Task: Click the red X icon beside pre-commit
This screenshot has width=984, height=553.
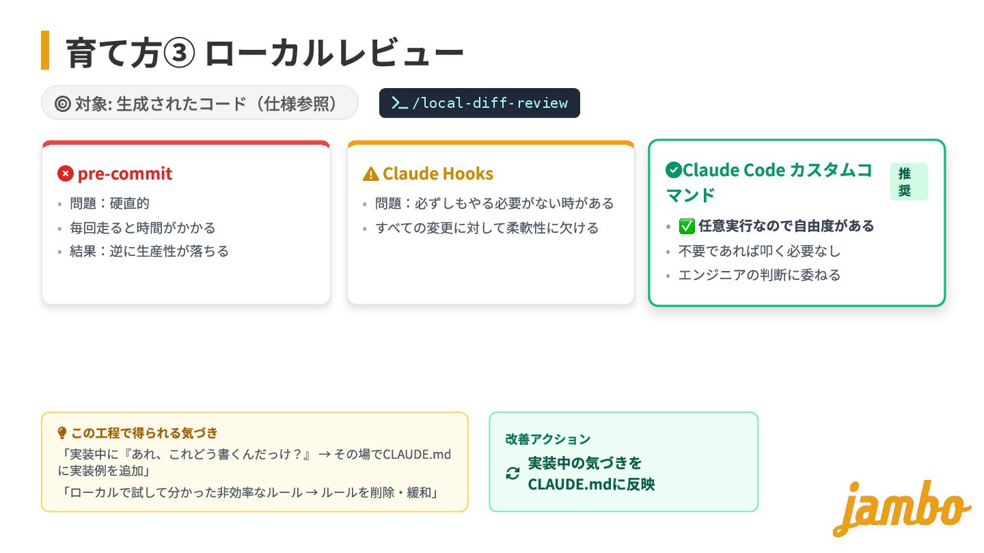Action: [66, 174]
